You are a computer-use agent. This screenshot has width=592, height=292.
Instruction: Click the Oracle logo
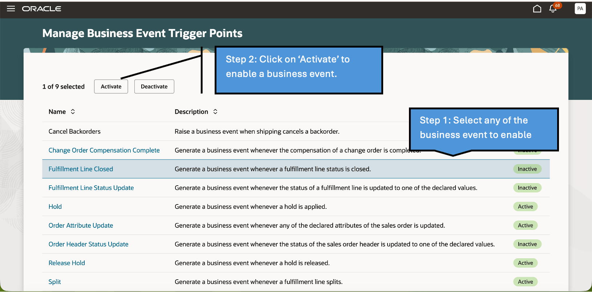click(41, 9)
